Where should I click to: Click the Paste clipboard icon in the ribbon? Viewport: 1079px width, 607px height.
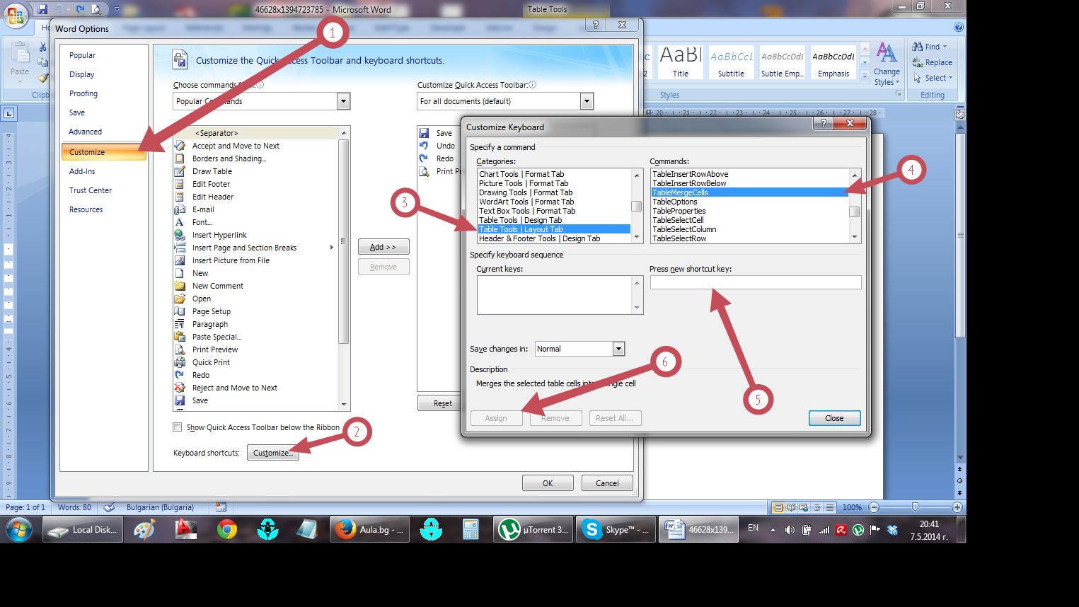[20, 53]
